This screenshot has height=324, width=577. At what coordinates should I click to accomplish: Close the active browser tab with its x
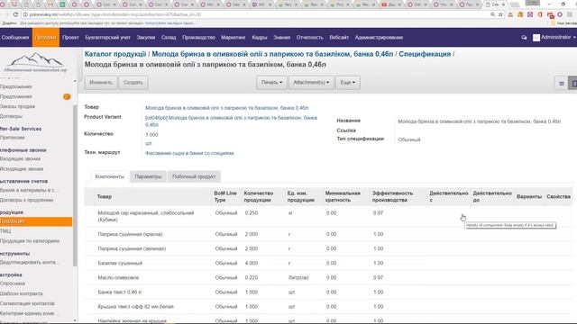503,4
